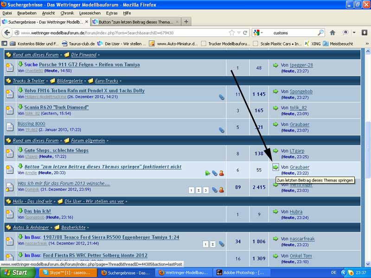Click the DE language indicator in tray

point(333,272)
